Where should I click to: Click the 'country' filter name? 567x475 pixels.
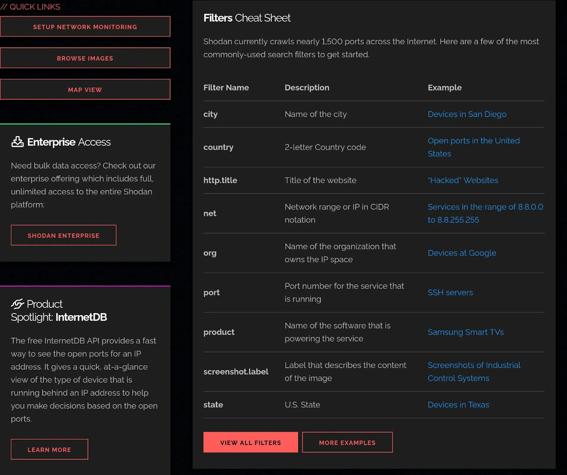tap(218, 147)
